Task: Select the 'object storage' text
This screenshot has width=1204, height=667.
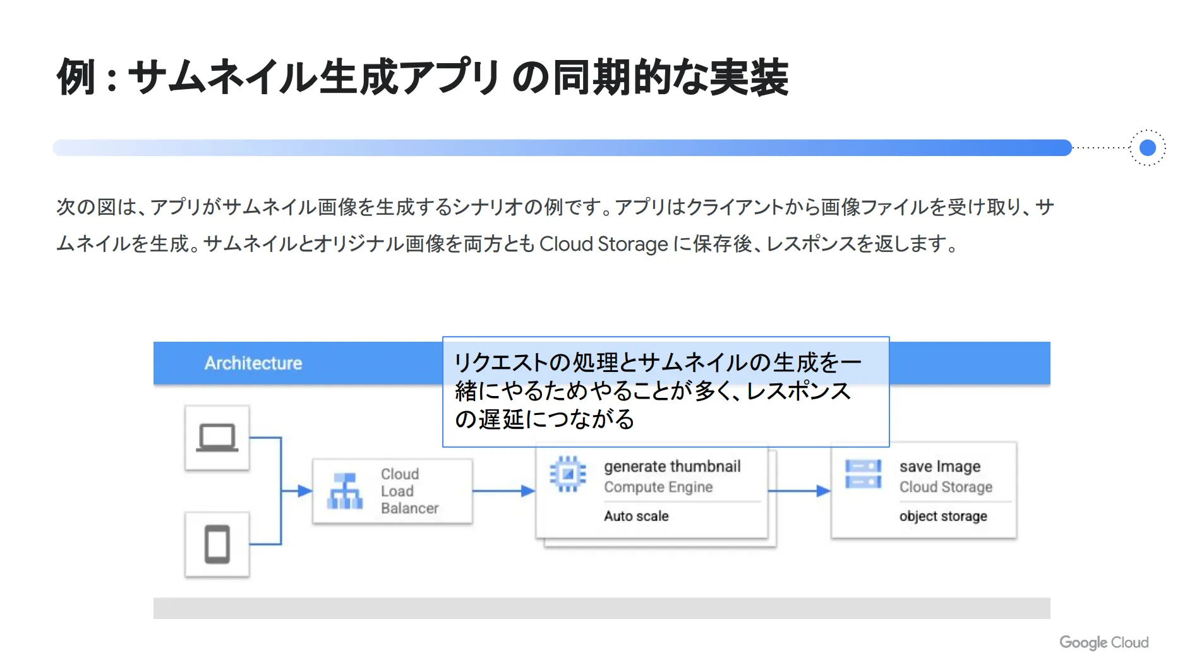Action: 943,516
